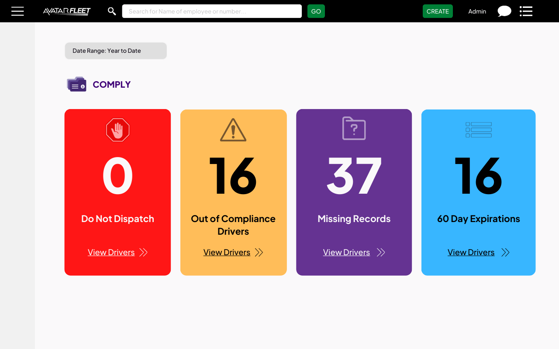Click the COMPLY folder badge icon
559x349 pixels.
(x=76, y=84)
